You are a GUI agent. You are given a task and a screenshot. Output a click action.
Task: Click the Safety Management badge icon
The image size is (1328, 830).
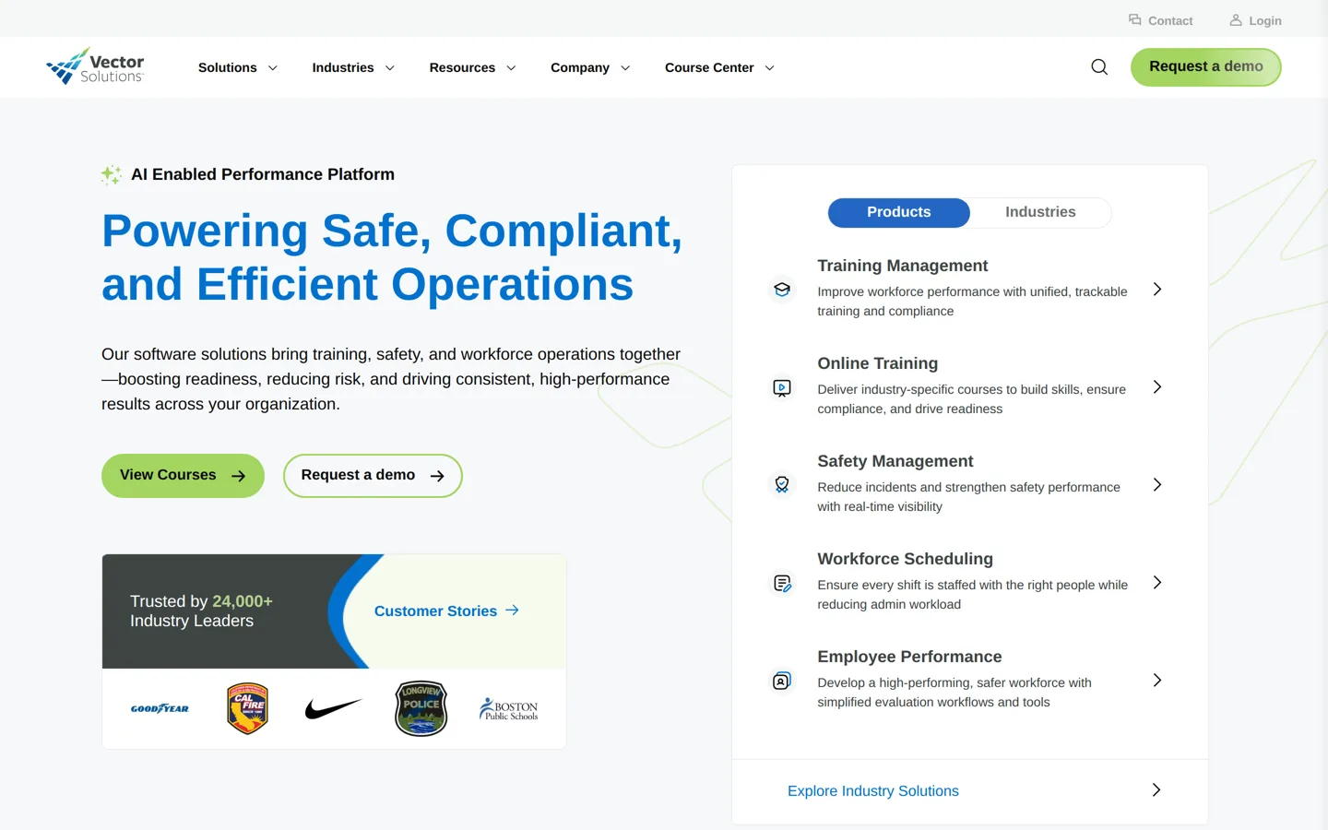pyautogui.click(x=782, y=485)
